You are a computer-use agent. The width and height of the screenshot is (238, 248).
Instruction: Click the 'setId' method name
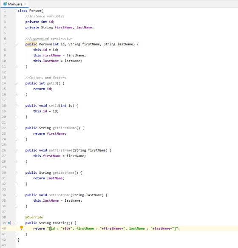tap(54, 105)
